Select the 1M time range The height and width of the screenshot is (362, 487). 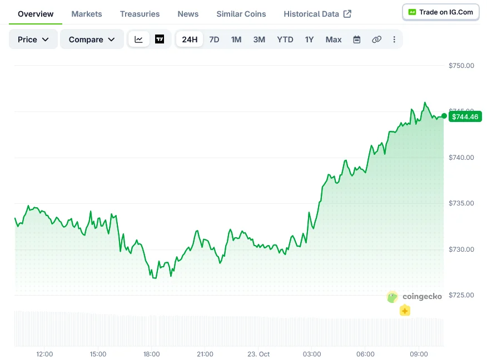coord(236,40)
